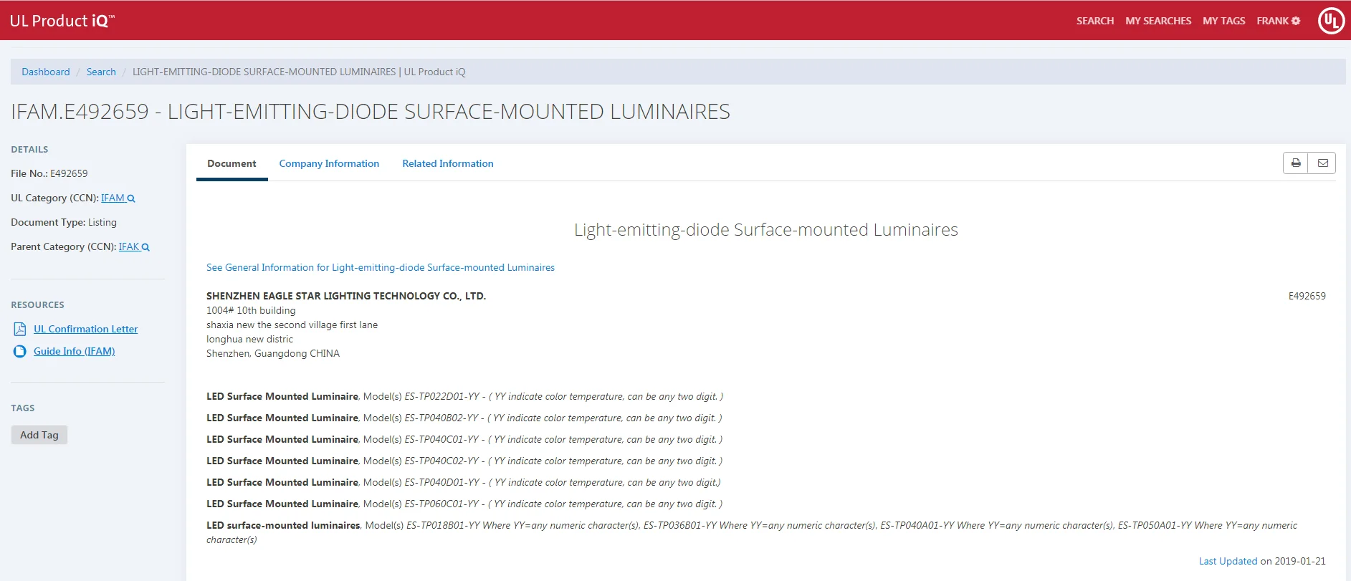Click the Search breadcrumb link
The height and width of the screenshot is (581, 1351).
coord(101,72)
